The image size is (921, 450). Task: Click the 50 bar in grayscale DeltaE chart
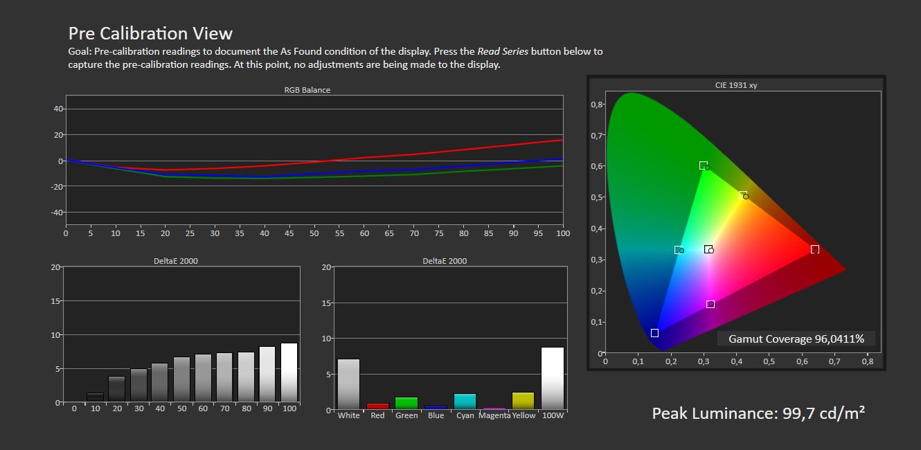coord(181,379)
